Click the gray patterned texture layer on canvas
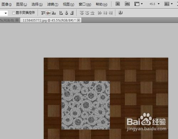Image resolution: width=178 pixels, height=139 pixels. [x=85, y=105]
